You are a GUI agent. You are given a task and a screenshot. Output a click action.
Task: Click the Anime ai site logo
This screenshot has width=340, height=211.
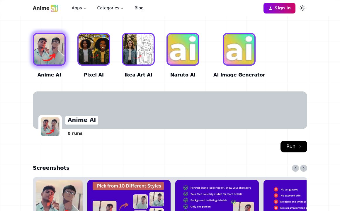(45, 8)
